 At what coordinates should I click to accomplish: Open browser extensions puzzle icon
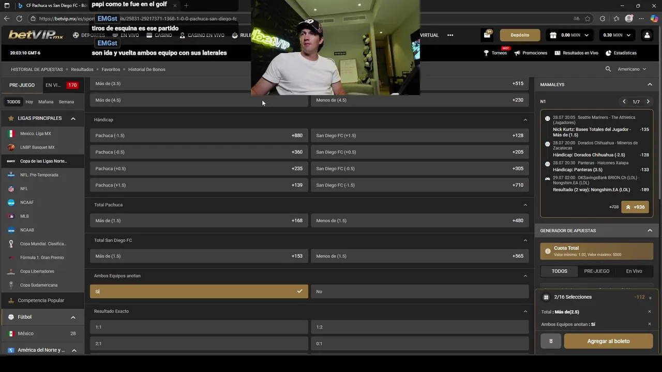pyautogui.click(x=603, y=19)
